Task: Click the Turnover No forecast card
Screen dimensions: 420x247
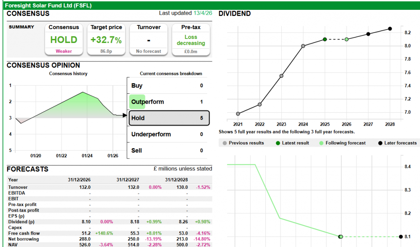Action: click(x=148, y=39)
